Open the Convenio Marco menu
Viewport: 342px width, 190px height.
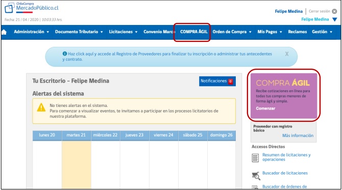click(159, 32)
